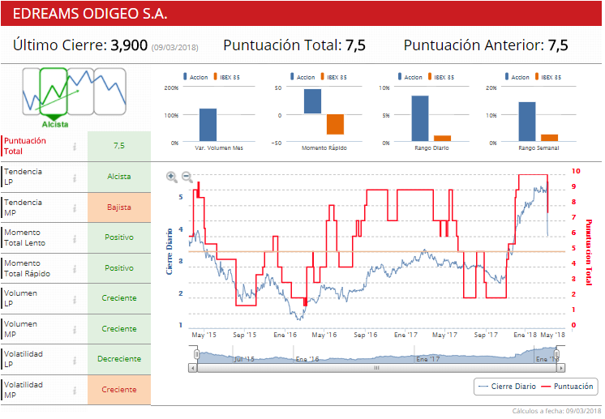
Task: Click blue Accion bar in Rango Diario chart
Action: point(420,118)
